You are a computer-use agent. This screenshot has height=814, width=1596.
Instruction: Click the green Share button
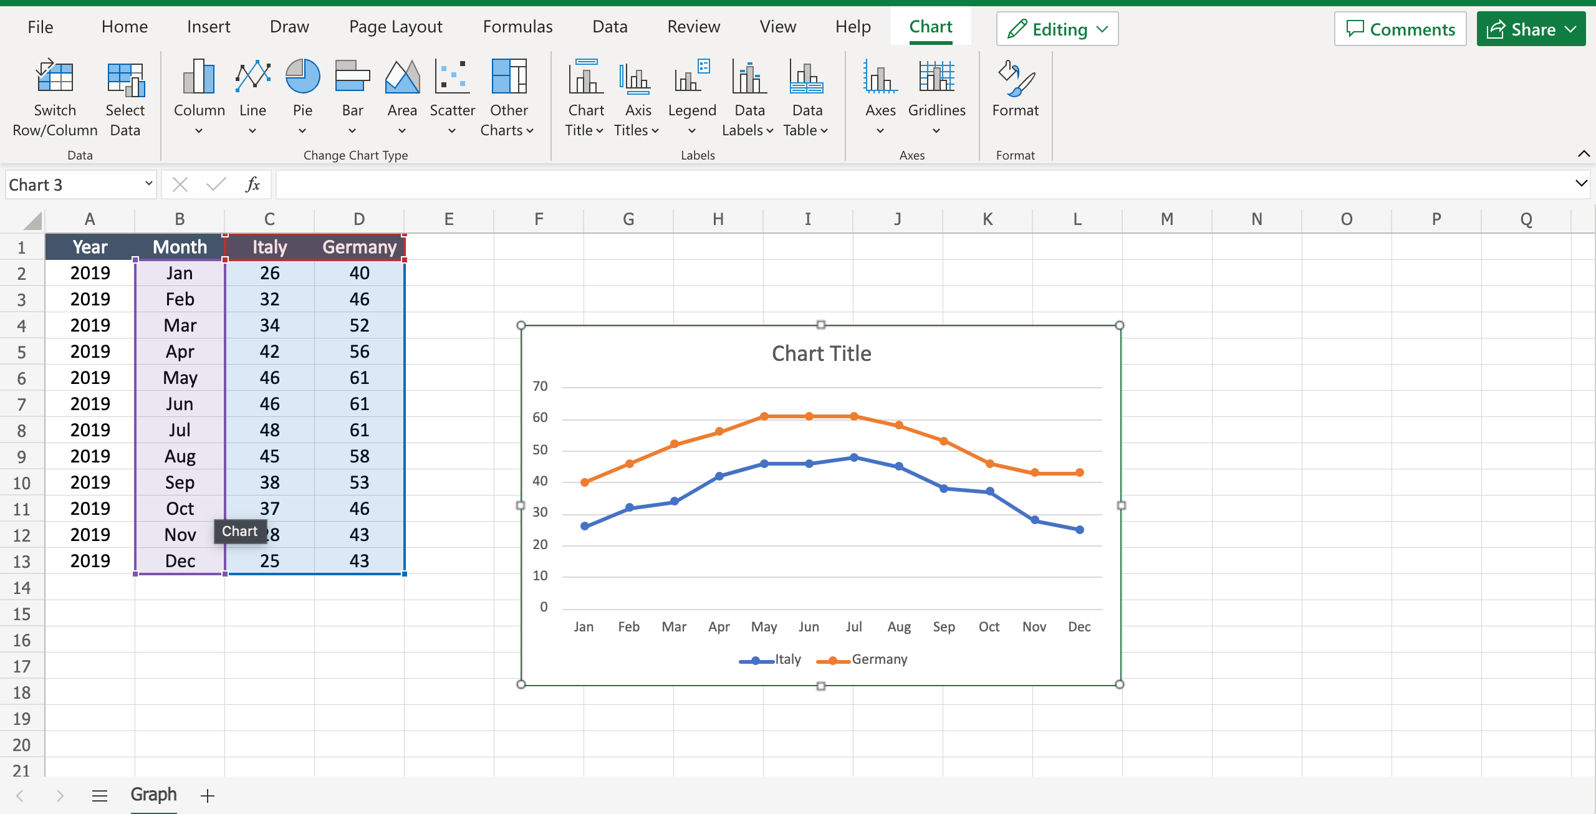click(1531, 29)
